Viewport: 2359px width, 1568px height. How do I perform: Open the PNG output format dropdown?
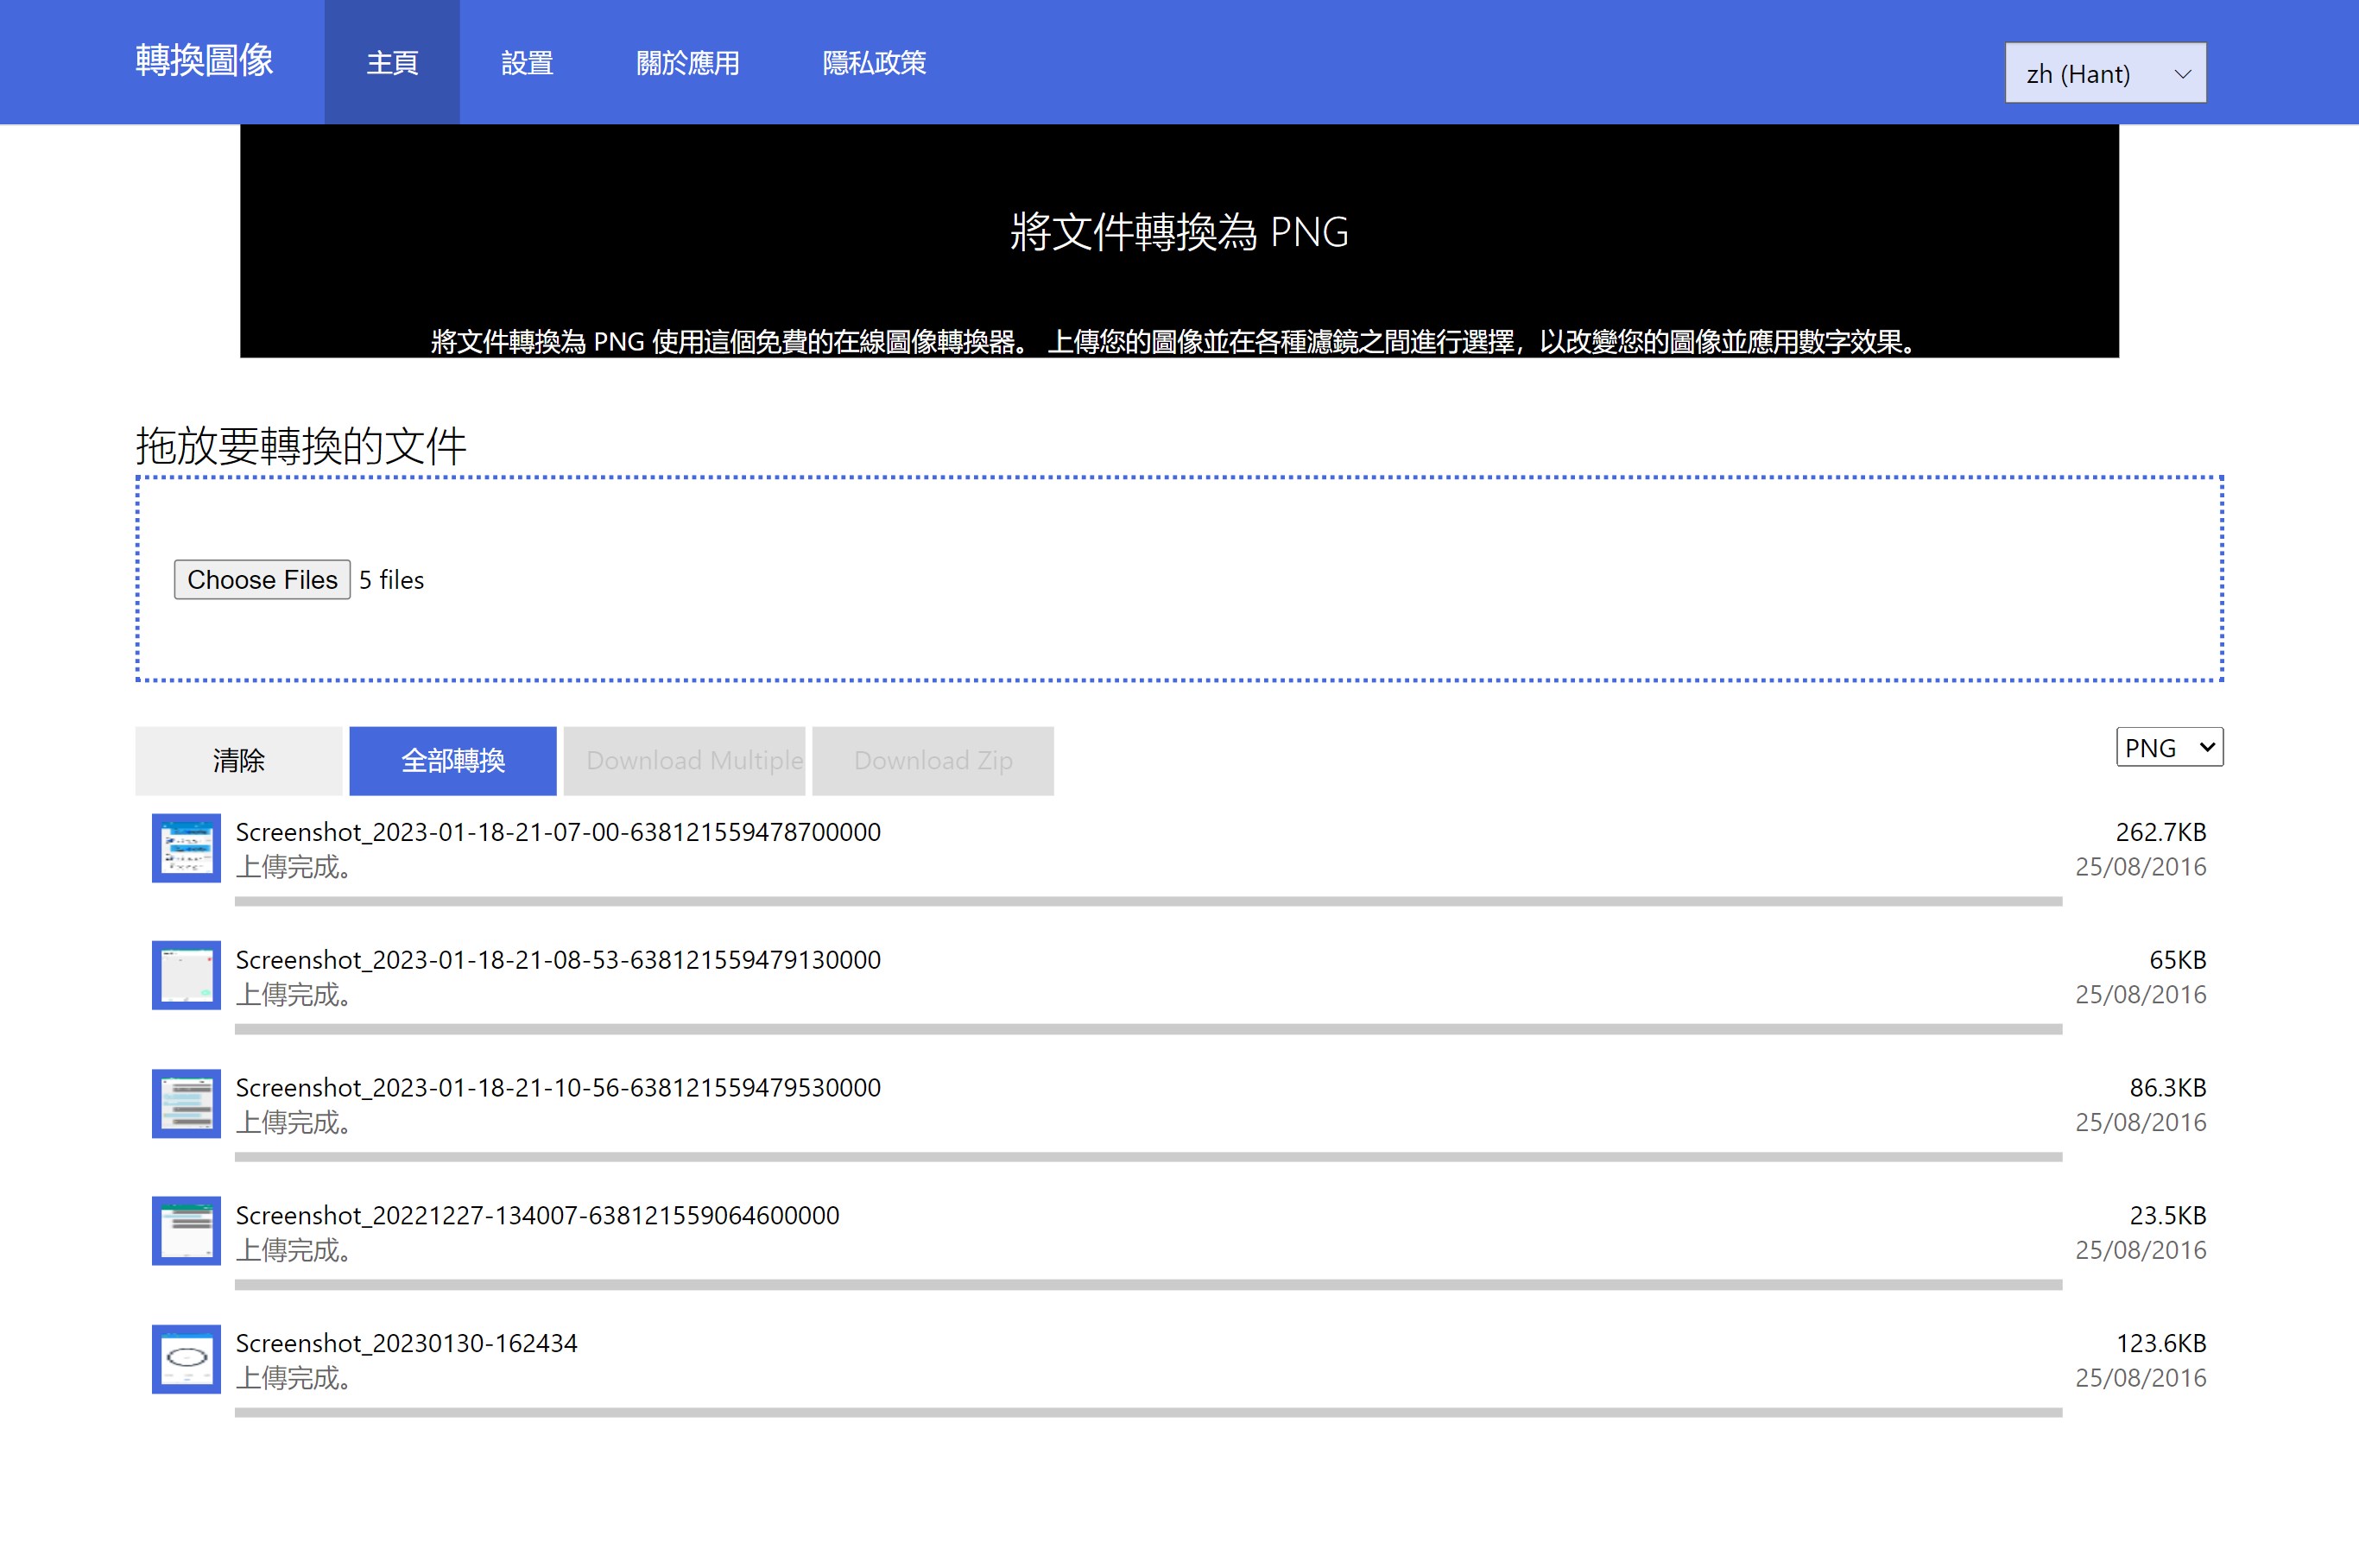tap(2168, 747)
